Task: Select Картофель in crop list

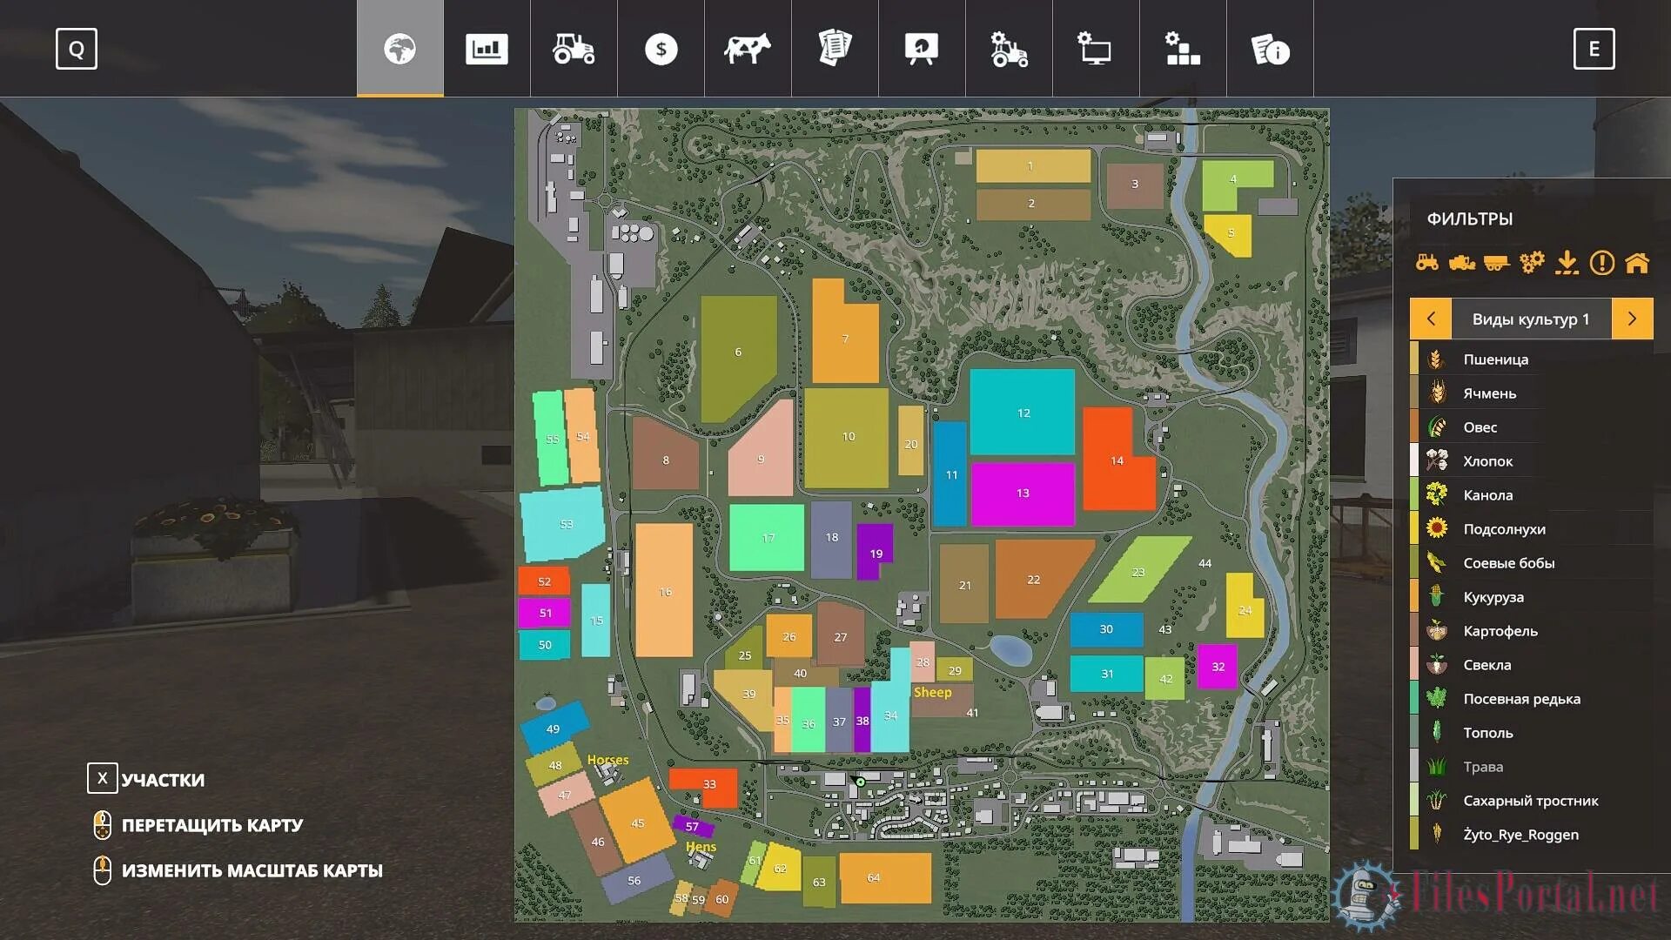Action: click(1532, 631)
